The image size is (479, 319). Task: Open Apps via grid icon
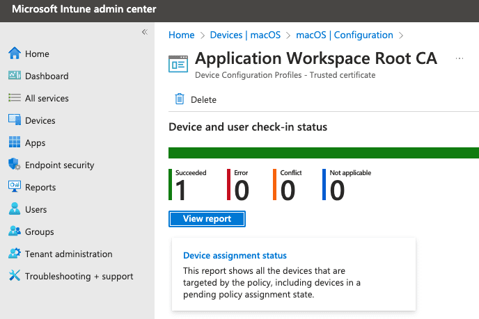(x=14, y=142)
